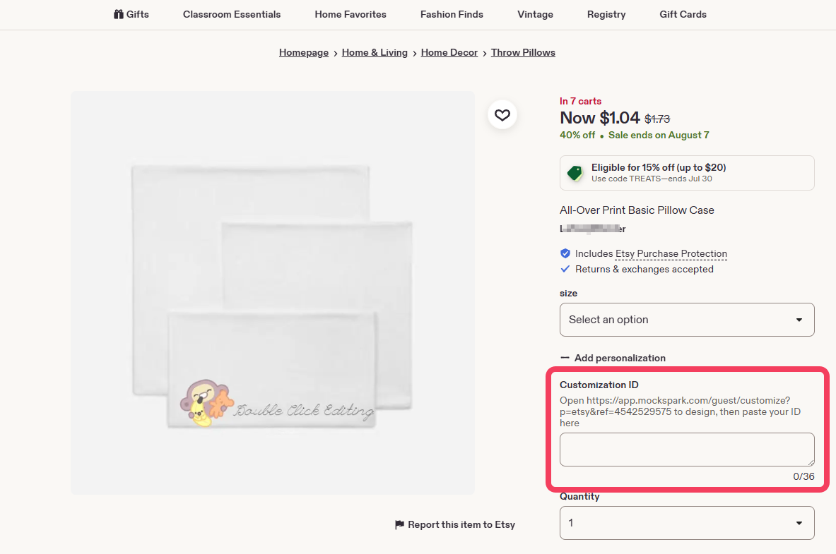This screenshot has width=836, height=554.
Task: Click the blurred shop name under product title
Action: (592, 229)
